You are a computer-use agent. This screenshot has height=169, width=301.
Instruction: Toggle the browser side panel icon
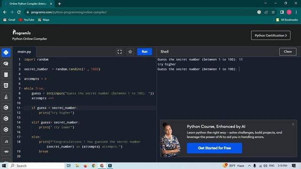[282, 12]
